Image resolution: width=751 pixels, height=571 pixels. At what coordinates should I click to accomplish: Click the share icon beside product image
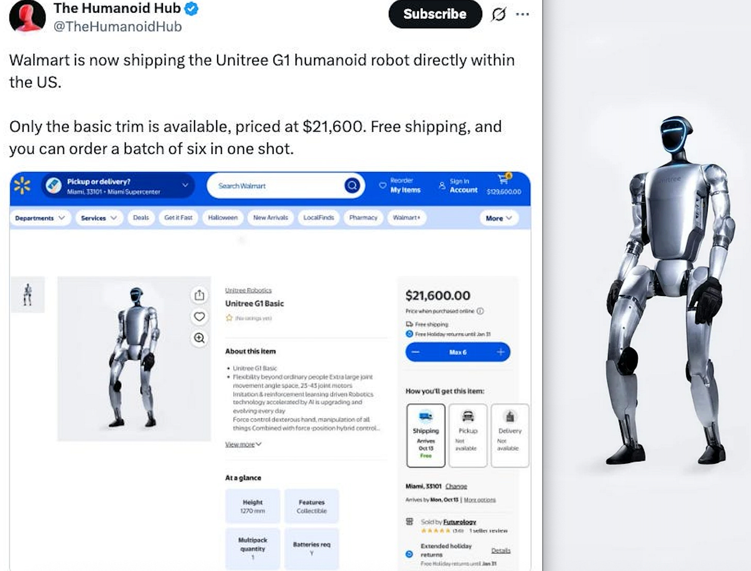199,295
